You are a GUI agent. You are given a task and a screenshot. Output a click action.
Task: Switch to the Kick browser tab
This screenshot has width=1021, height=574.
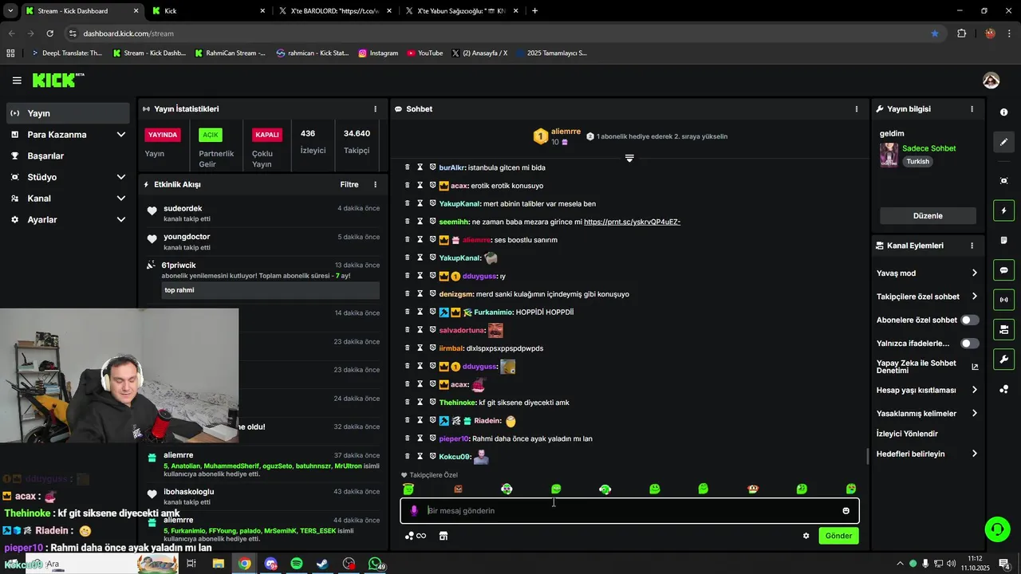pos(209,11)
